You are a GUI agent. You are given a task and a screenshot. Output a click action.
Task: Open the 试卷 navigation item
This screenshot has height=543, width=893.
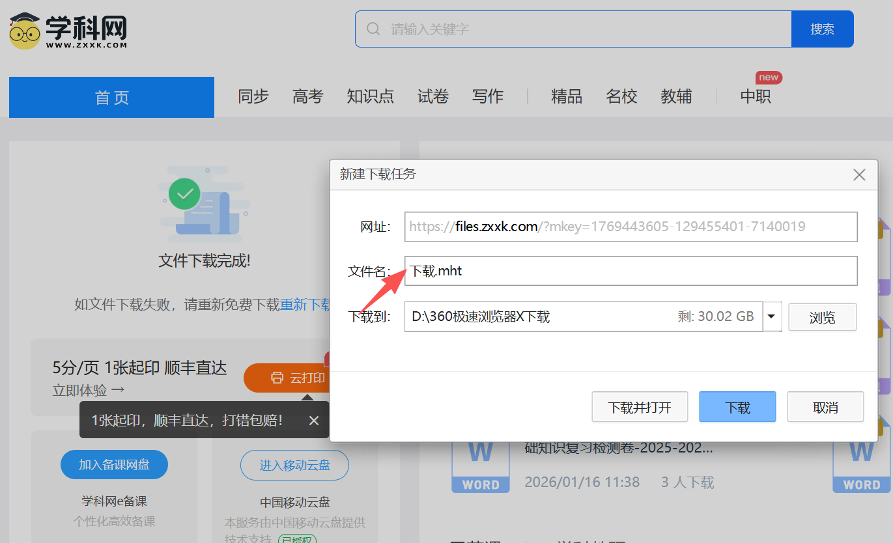point(433,96)
